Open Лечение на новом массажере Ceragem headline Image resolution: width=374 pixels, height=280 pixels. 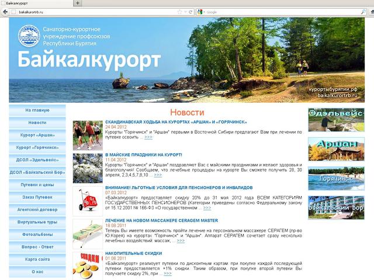[161, 220]
